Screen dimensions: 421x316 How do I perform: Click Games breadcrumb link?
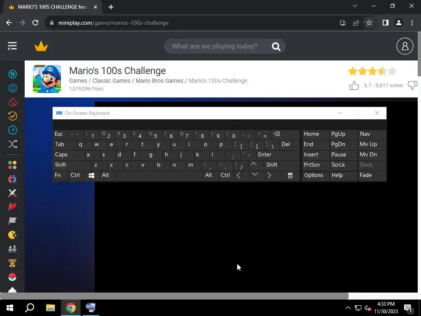pyautogui.click(x=78, y=81)
